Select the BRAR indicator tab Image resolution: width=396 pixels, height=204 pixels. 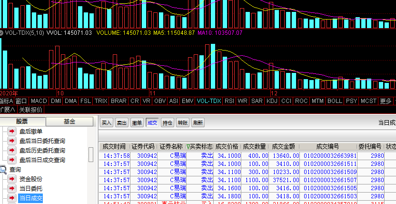pyautogui.click(x=119, y=101)
